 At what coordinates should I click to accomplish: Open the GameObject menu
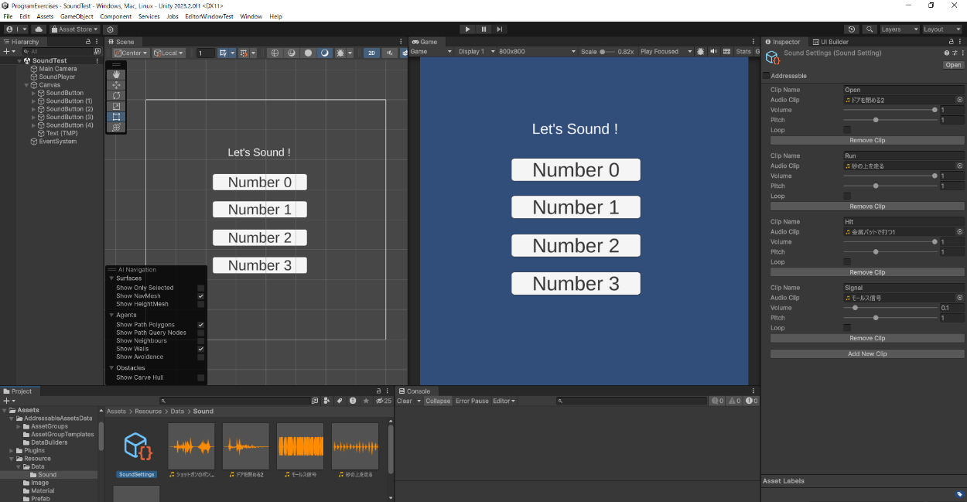click(77, 16)
